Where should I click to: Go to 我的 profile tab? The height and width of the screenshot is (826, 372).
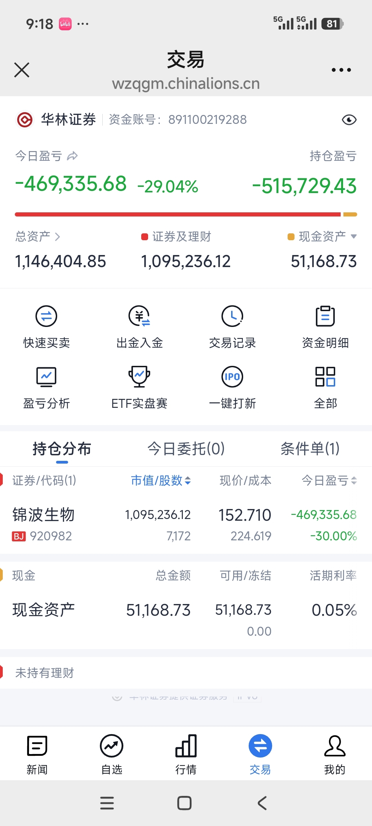point(335,755)
